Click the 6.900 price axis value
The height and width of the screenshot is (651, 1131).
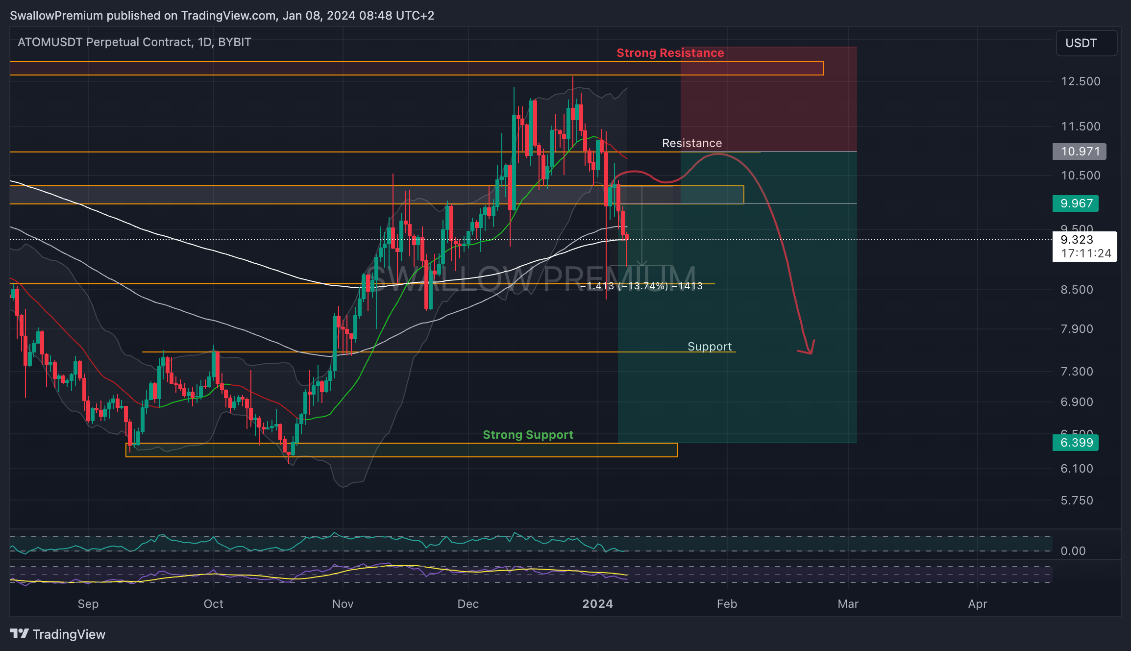pos(1077,402)
